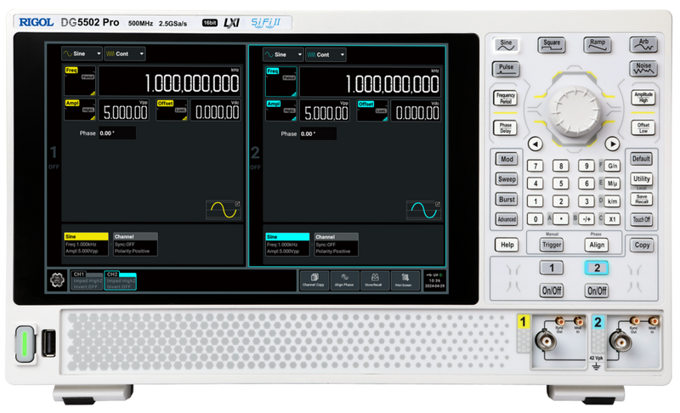The height and width of the screenshot is (413, 680).
Task: Open CH1 Sine waveform dropdown
Action: [82, 54]
